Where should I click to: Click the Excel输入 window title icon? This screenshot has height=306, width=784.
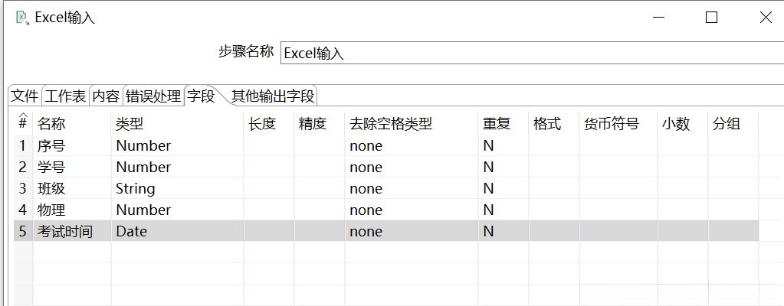click(x=22, y=17)
